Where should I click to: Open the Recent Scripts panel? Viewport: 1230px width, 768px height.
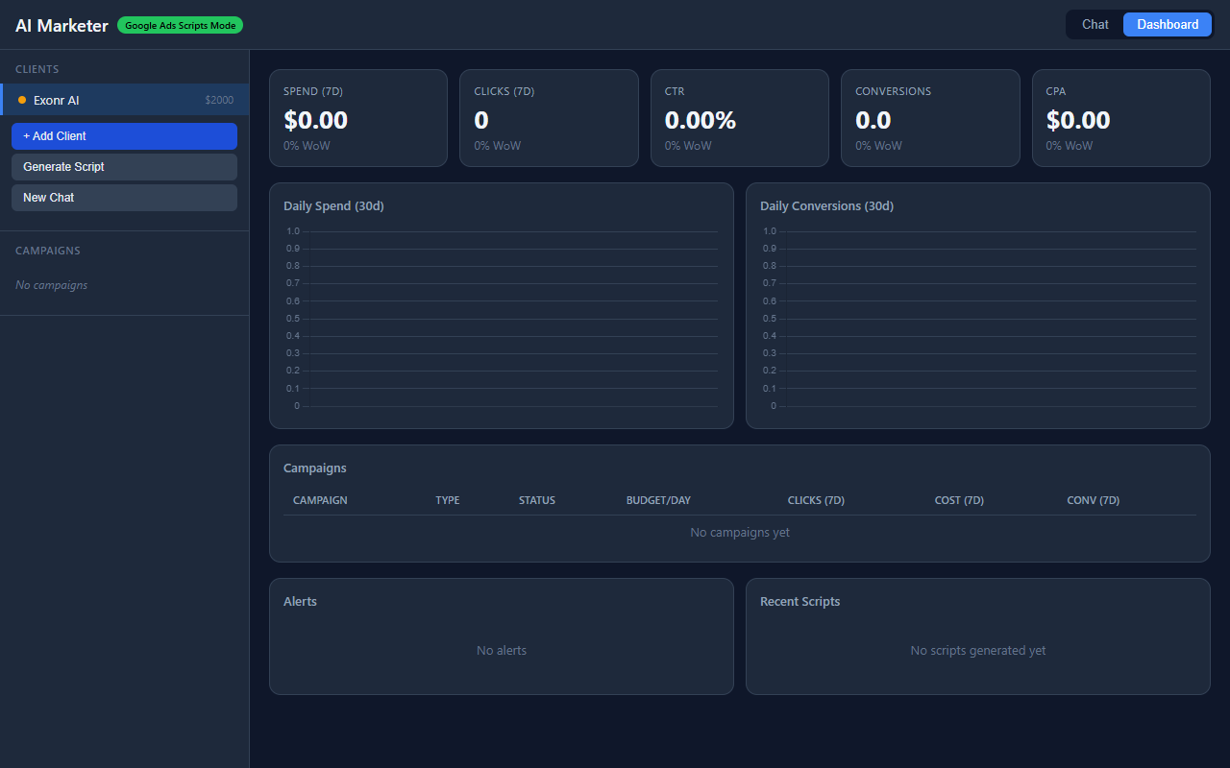pyautogui.click(x=799, y=600)
